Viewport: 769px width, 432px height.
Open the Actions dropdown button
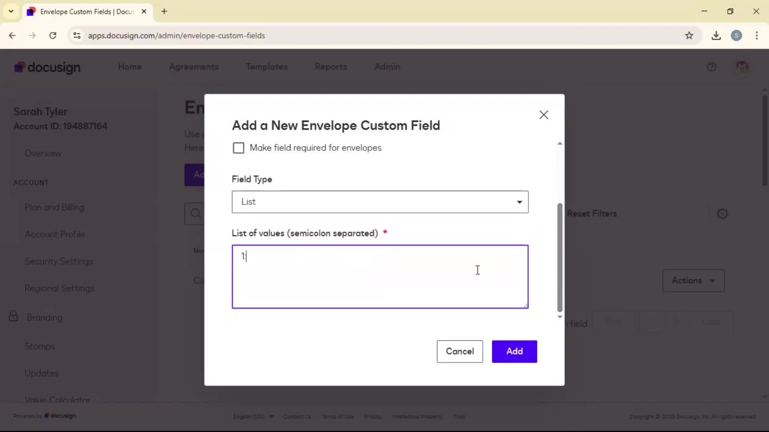(x=693, y=281)
